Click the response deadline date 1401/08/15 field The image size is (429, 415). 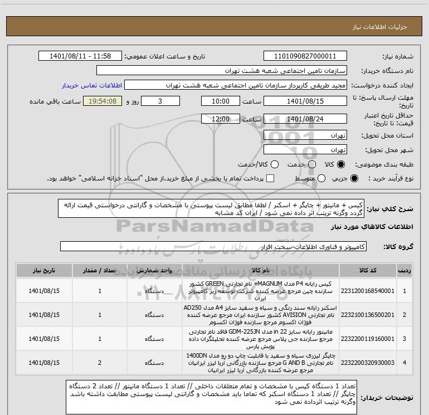pos(305,101)
